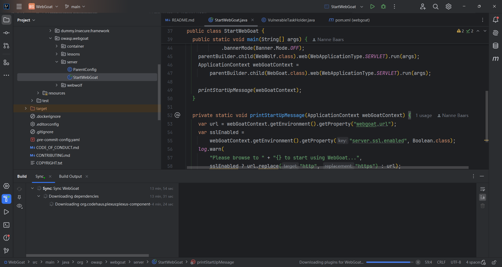Image resolution: width=502 pixels, height=267 pixels.
Task: Open the Pull Requests tool window
Action: (7, 46)
